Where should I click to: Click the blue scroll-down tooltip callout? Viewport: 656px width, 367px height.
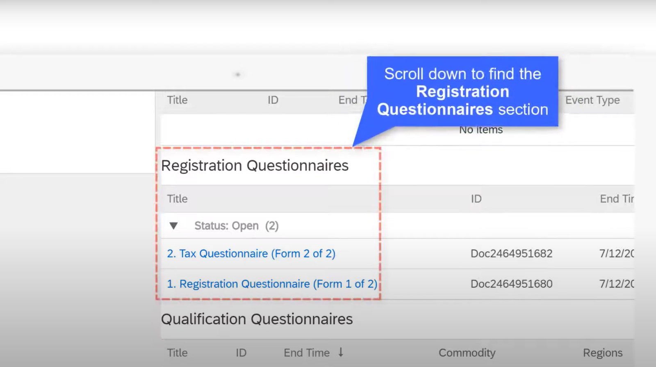462,92
